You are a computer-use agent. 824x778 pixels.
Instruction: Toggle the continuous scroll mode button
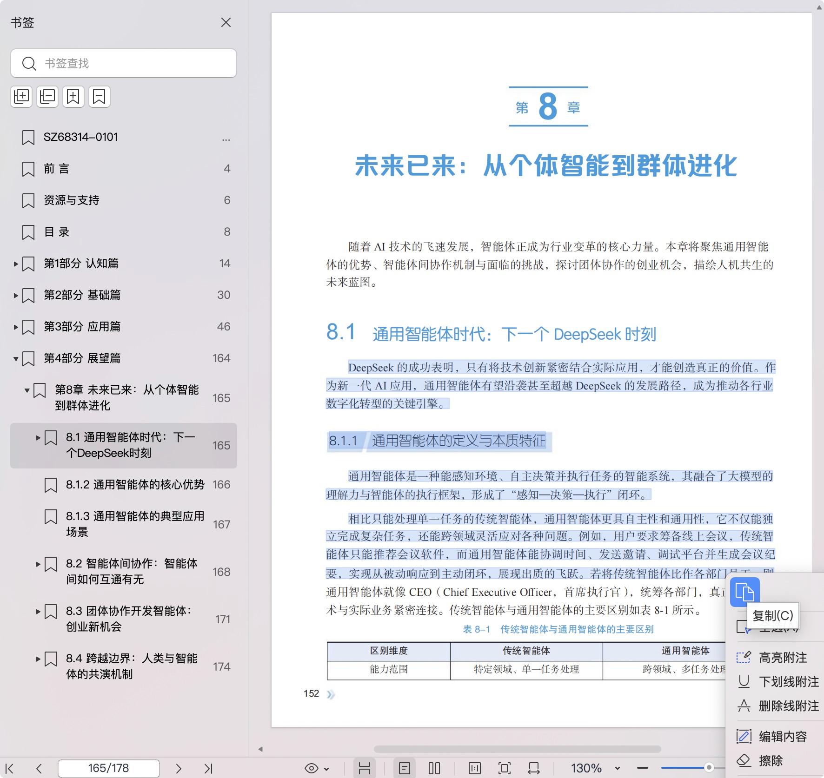pyautogui.click(x=365, y=769)
